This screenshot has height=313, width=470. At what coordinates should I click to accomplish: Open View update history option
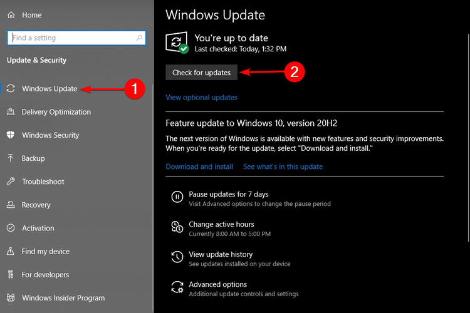[x=221, y=254]
